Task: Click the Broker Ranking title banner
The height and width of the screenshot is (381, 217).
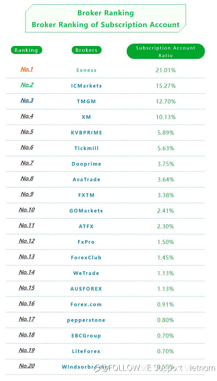Action: coord(106,19)
